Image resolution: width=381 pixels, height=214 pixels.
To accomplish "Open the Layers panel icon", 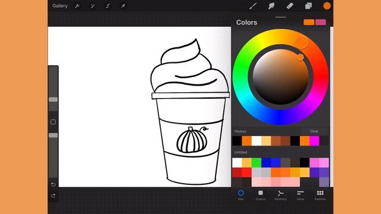I will click(308, 6).
